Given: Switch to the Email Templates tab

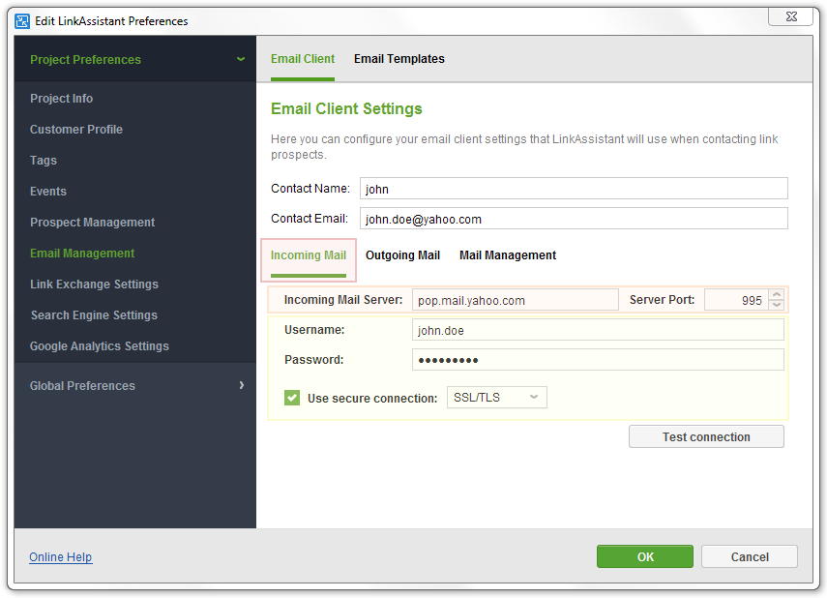Looking at the screenshot, I should pos(399,59).
